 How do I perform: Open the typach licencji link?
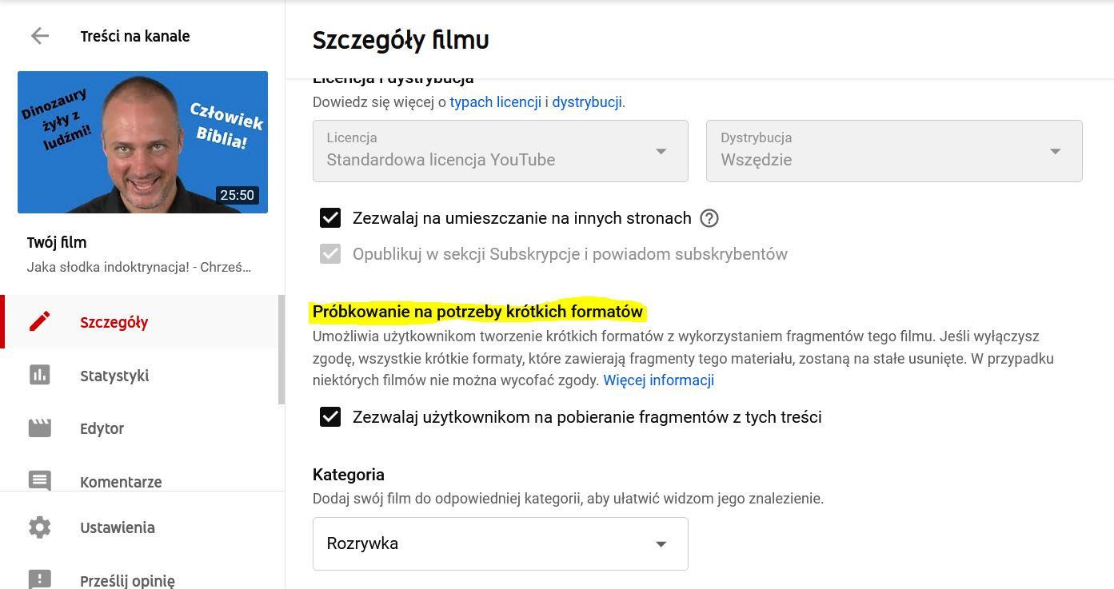(495, 102)
